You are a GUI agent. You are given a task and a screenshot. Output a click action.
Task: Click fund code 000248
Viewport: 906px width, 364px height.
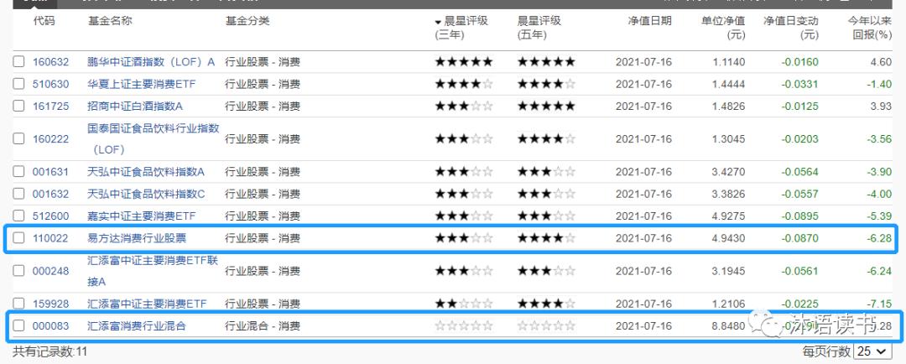tap(51, 270)
